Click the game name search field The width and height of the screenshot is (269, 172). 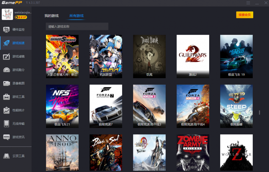pos(77,26)
